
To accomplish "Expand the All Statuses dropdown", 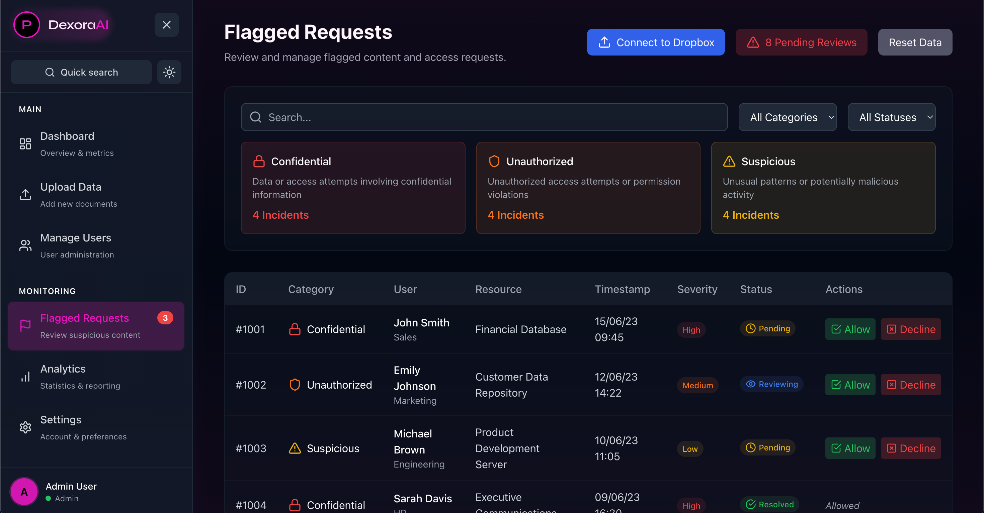I will [x=891, y=117].
